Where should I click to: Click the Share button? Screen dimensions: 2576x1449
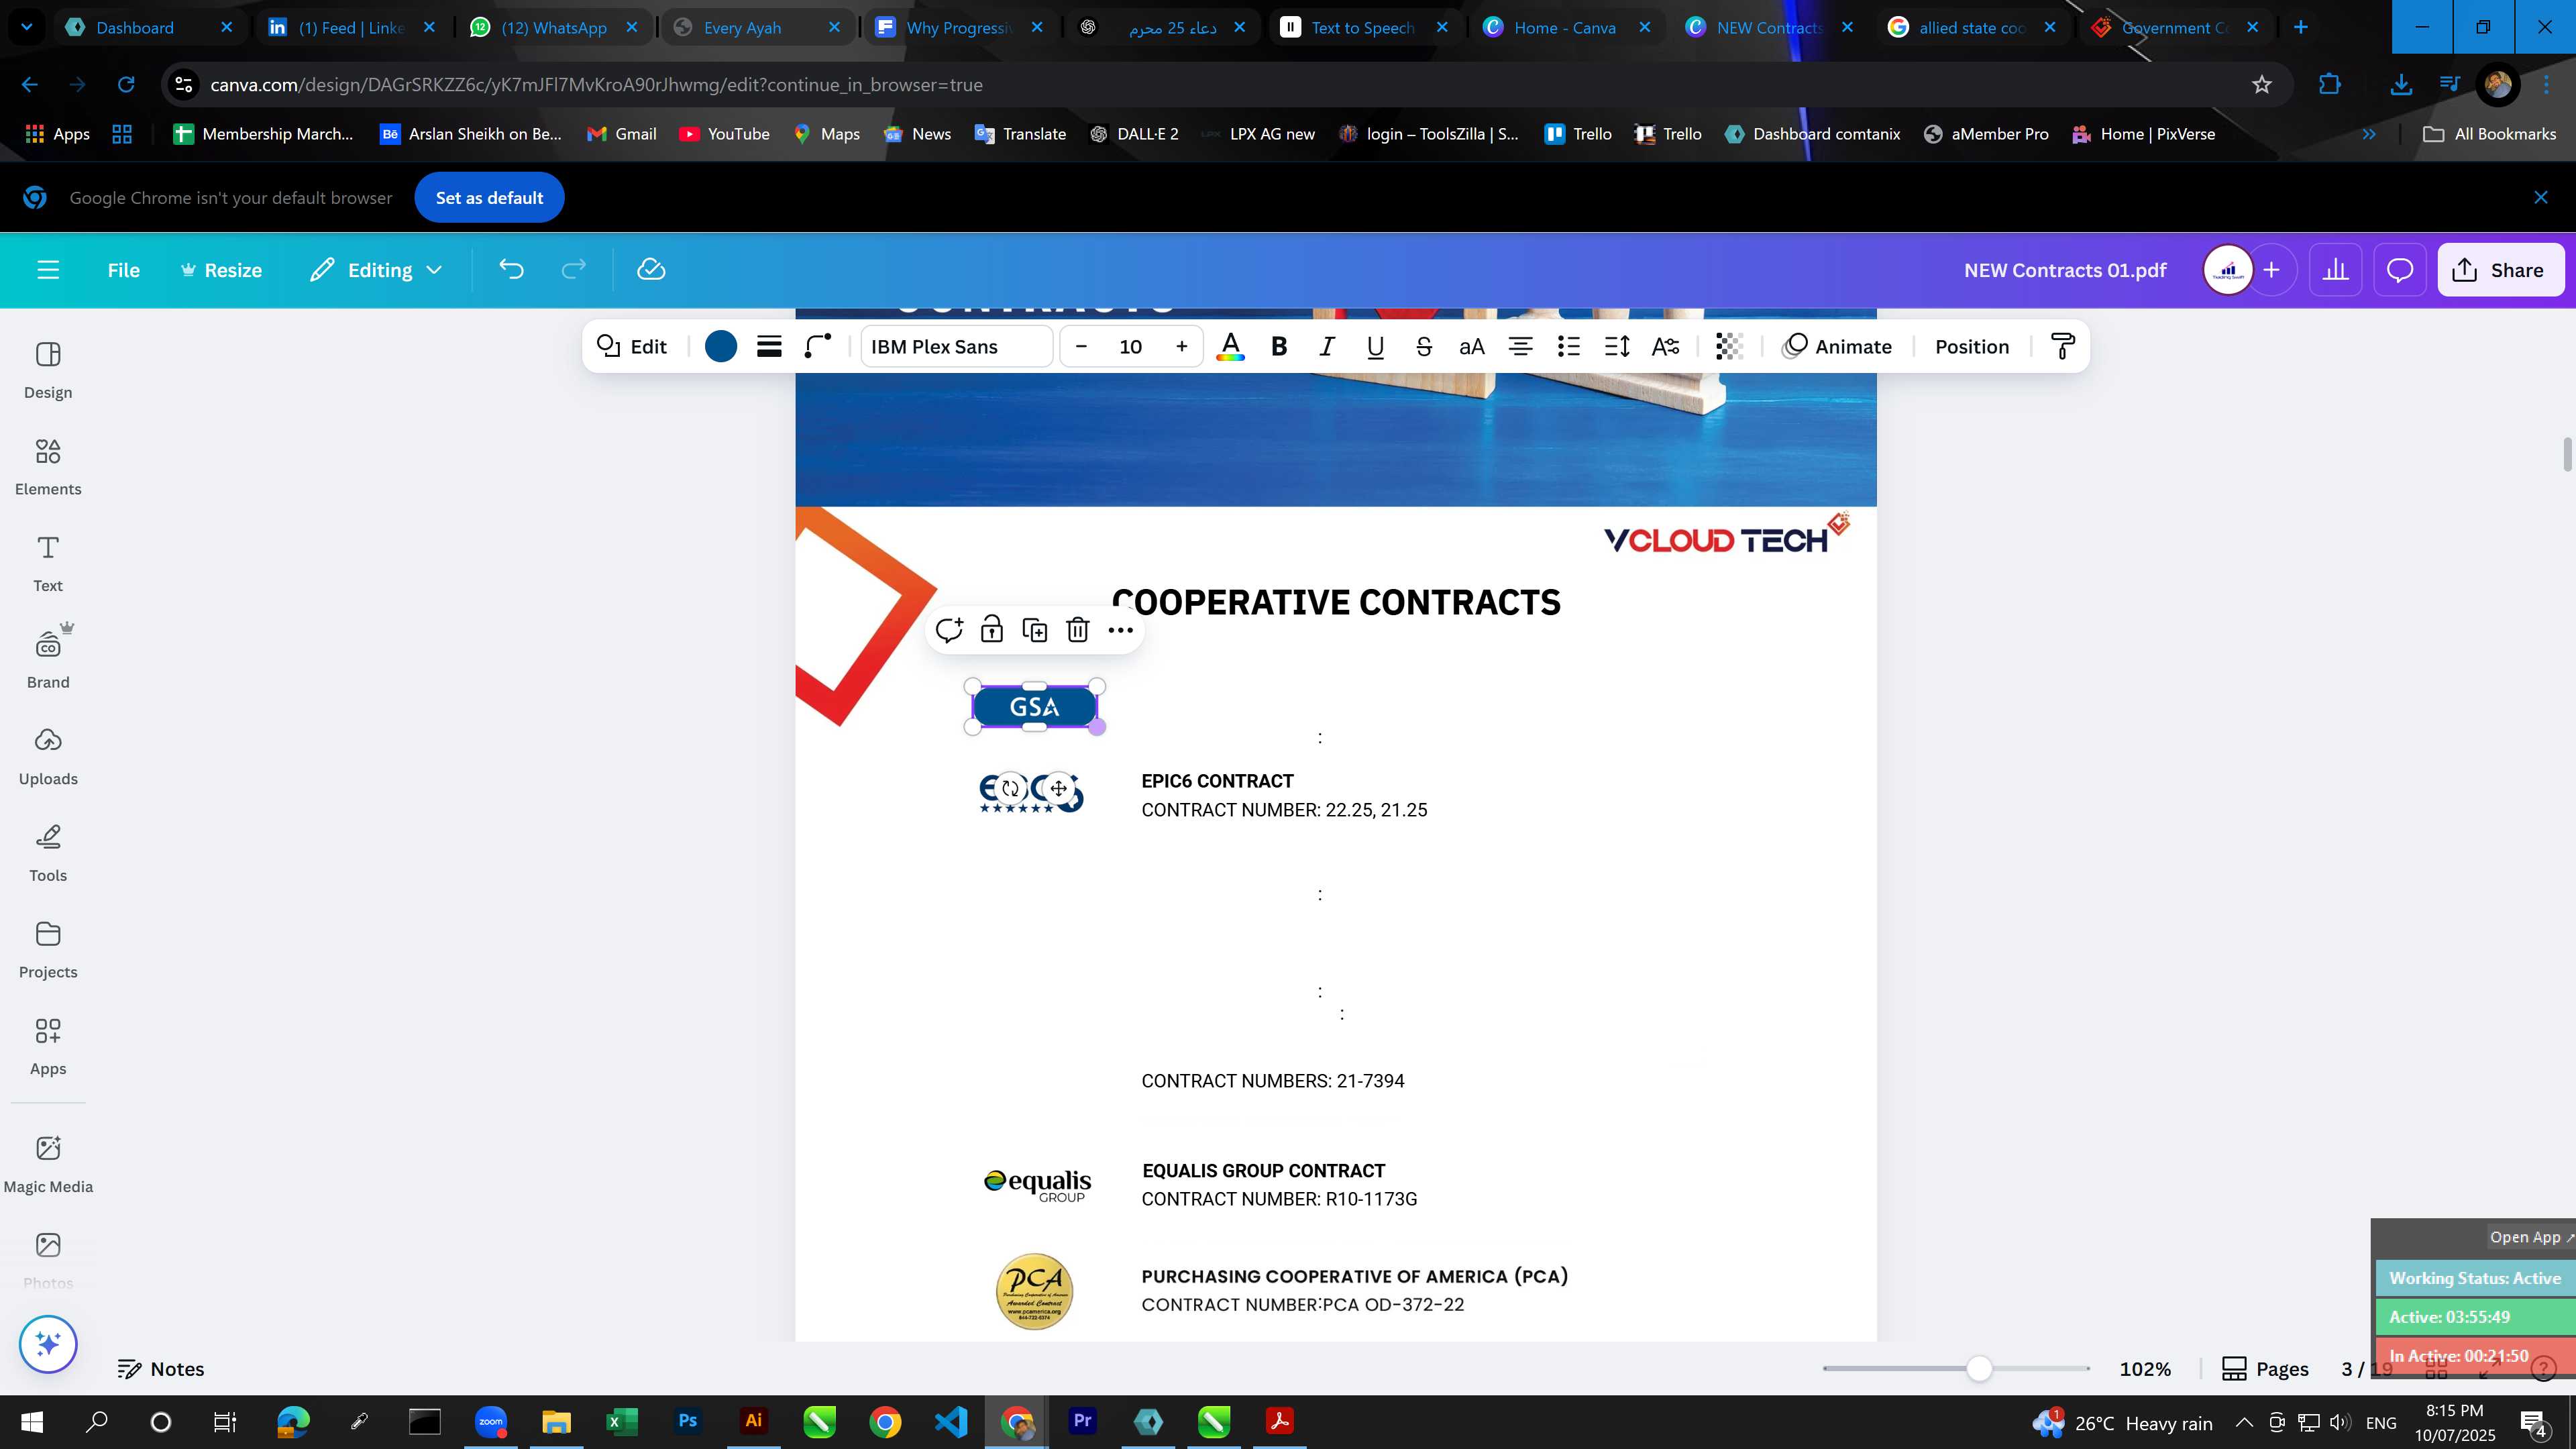[x=2500, y=270]
